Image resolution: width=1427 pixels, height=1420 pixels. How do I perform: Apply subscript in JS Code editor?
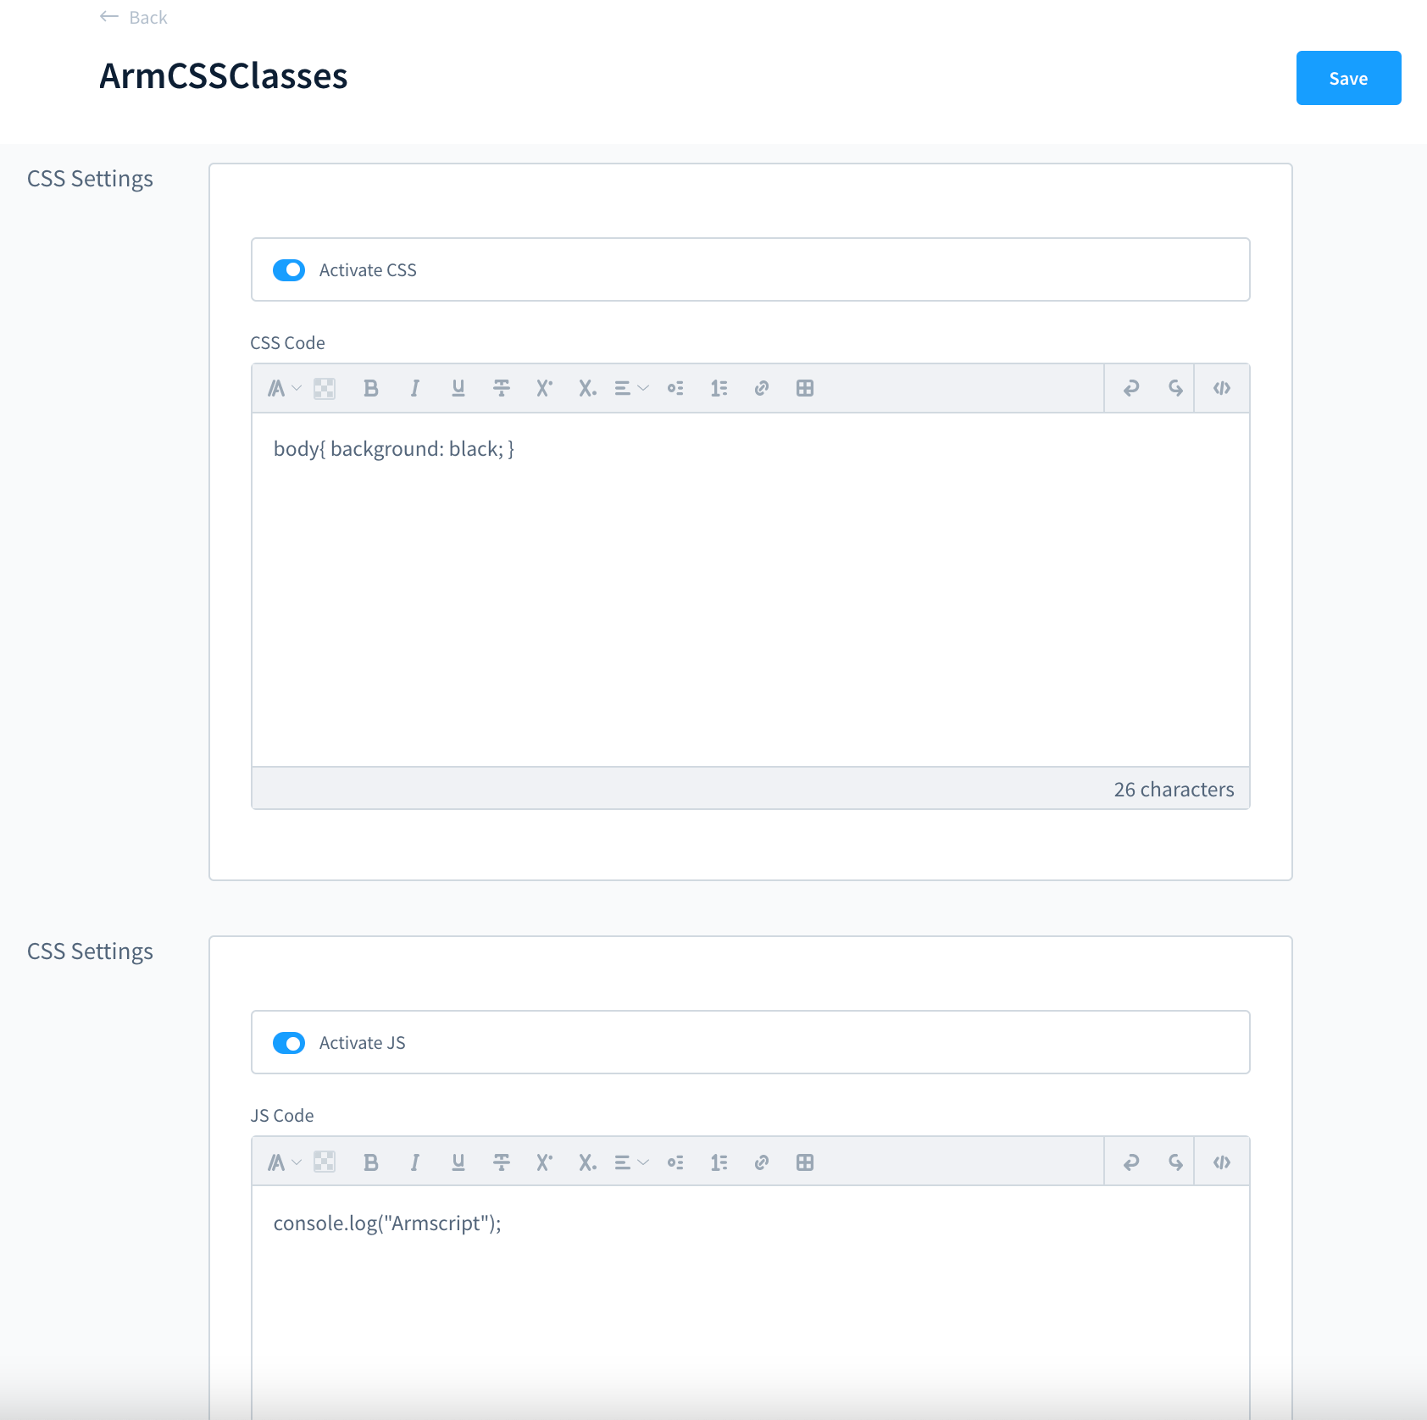click(x=587, y=1162)
